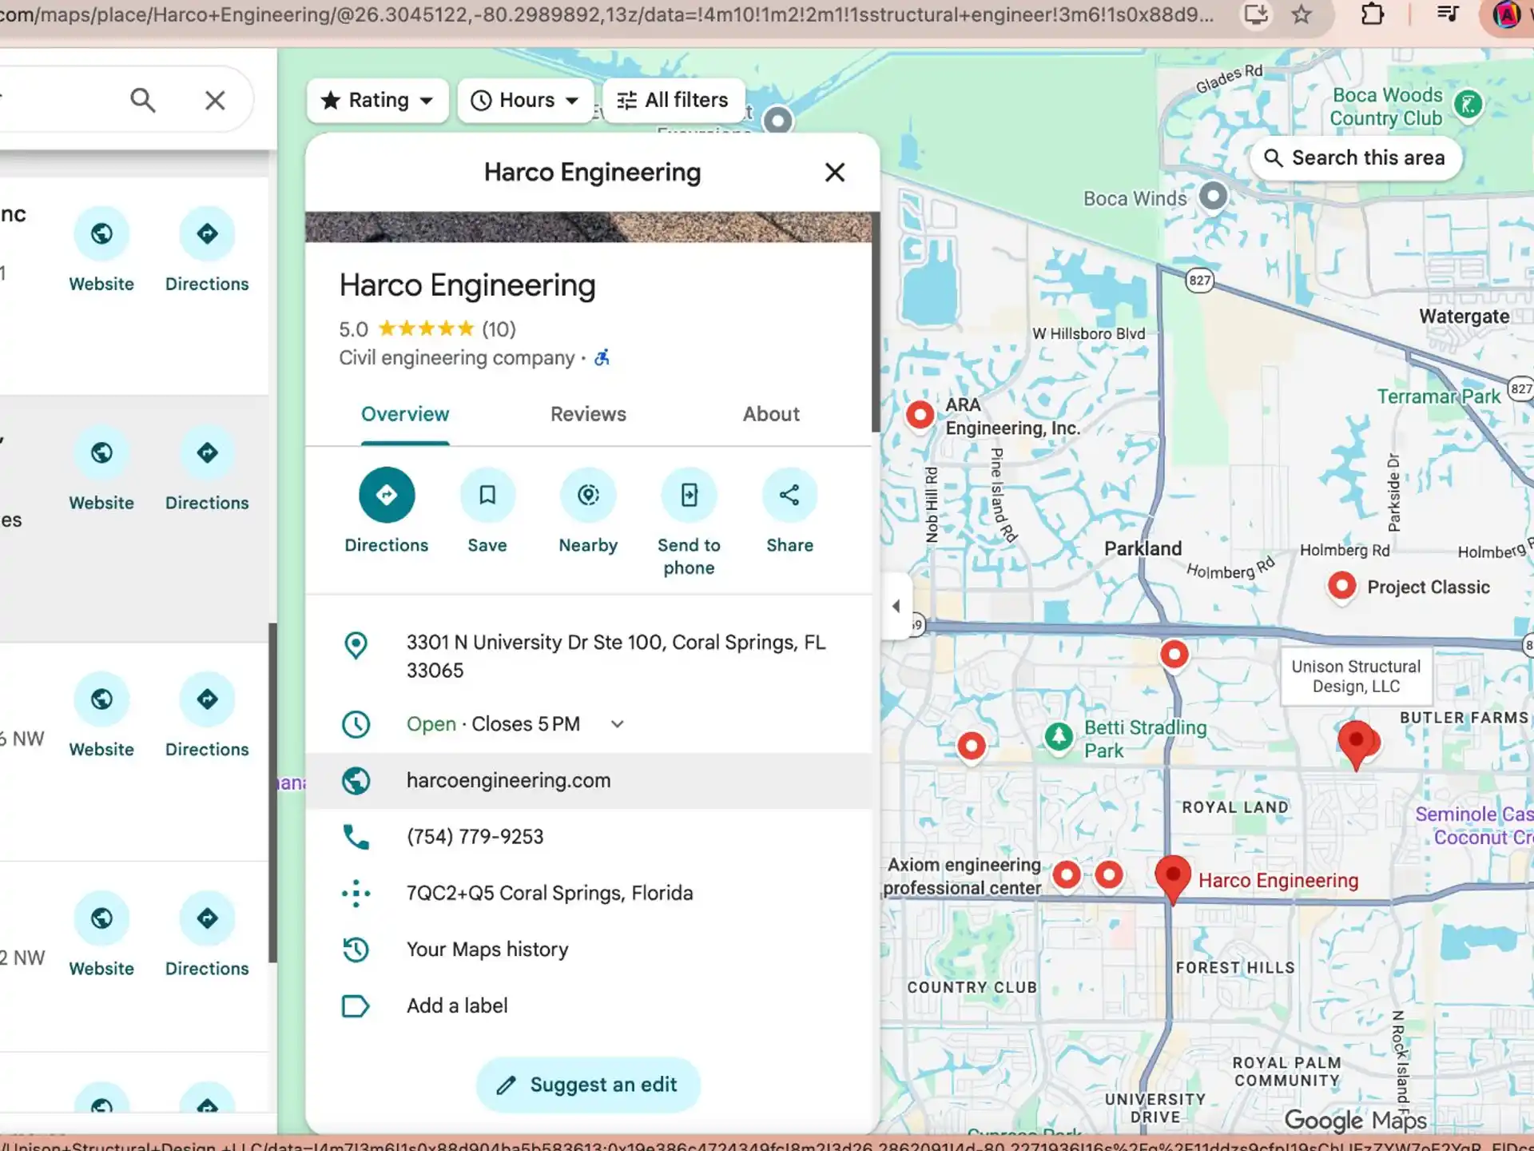Viewport: 1534px width, 1151px height.
Task: Clear the search box with the X icon
Action: [x=215, y=100]
